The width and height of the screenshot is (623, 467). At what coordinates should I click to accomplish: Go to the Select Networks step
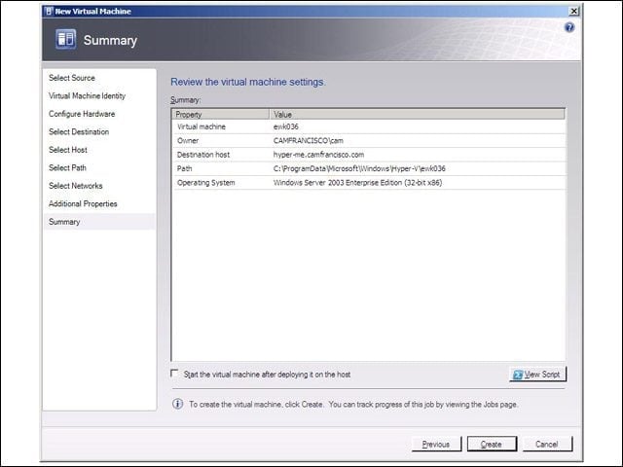tap(76, 186)
